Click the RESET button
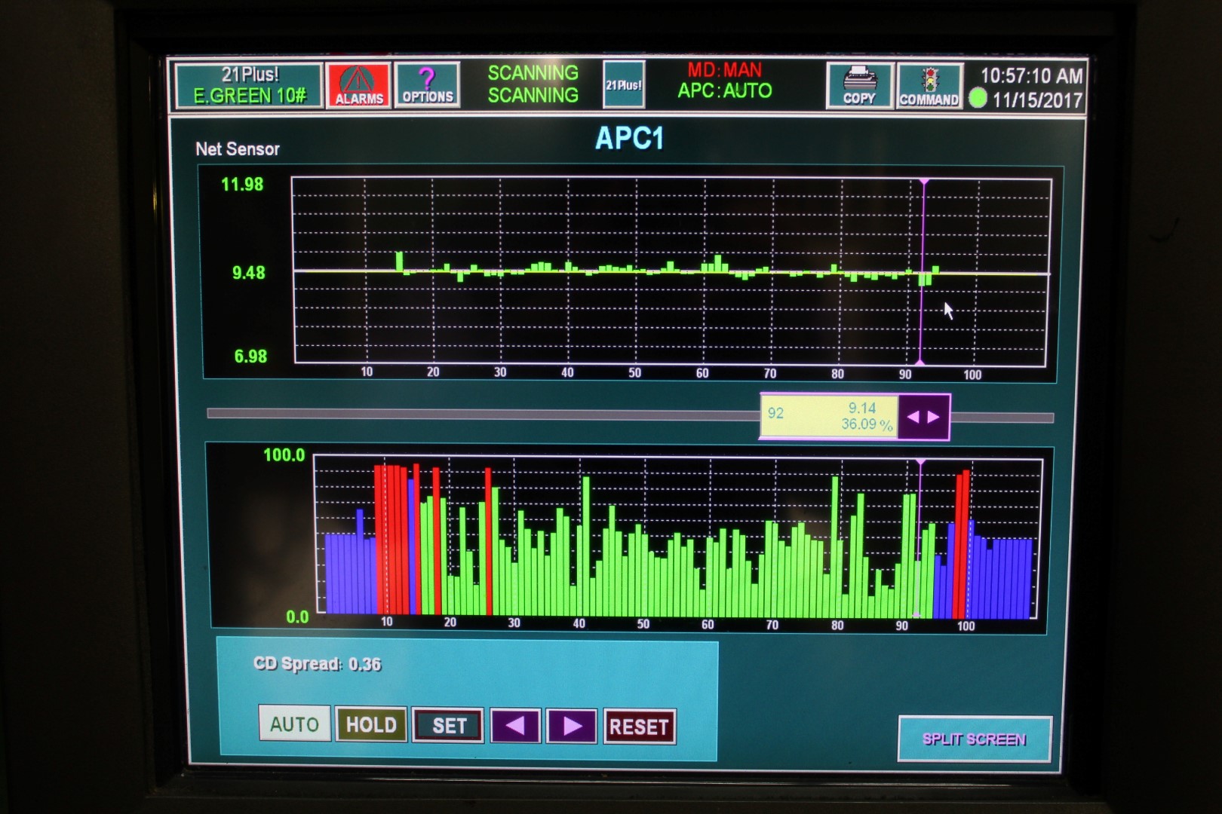This screenshot has height=814, width=1222. 639,727
